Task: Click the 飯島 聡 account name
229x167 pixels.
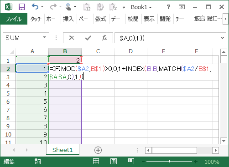Action: pos(208,19)
